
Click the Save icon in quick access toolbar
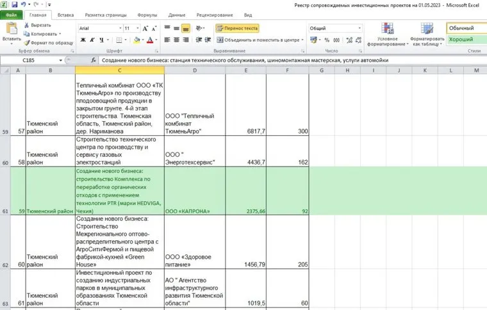(x=13, y=4)
